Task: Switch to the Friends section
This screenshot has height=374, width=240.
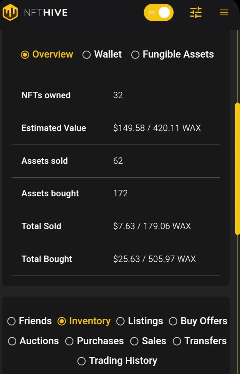Action: click(29, 321)
